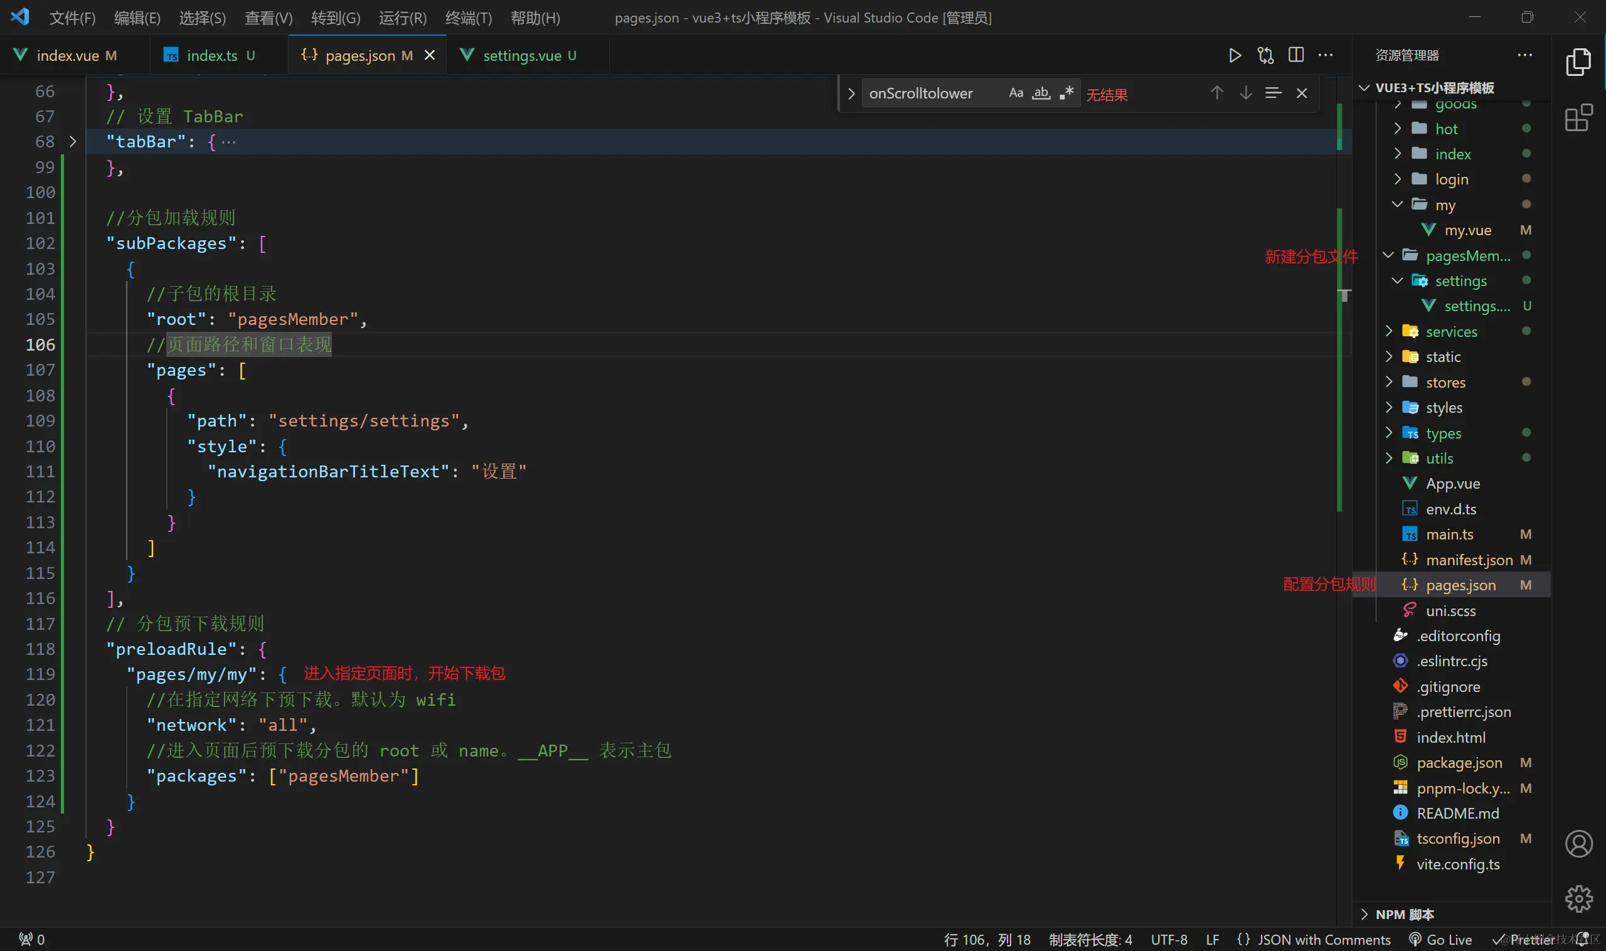Unfold the tabBar block at line 68

[72, 142]
